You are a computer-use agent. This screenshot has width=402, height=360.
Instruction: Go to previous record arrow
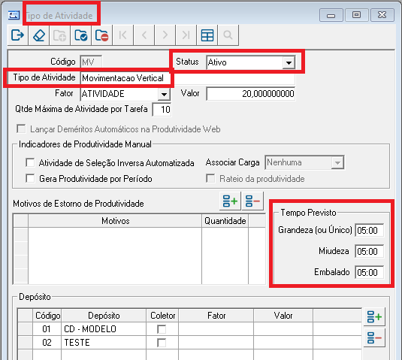click(144, 35)
